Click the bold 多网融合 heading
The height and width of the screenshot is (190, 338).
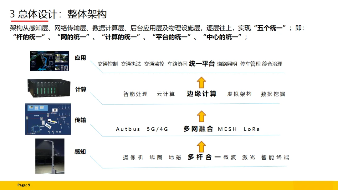tap(198, 129)
